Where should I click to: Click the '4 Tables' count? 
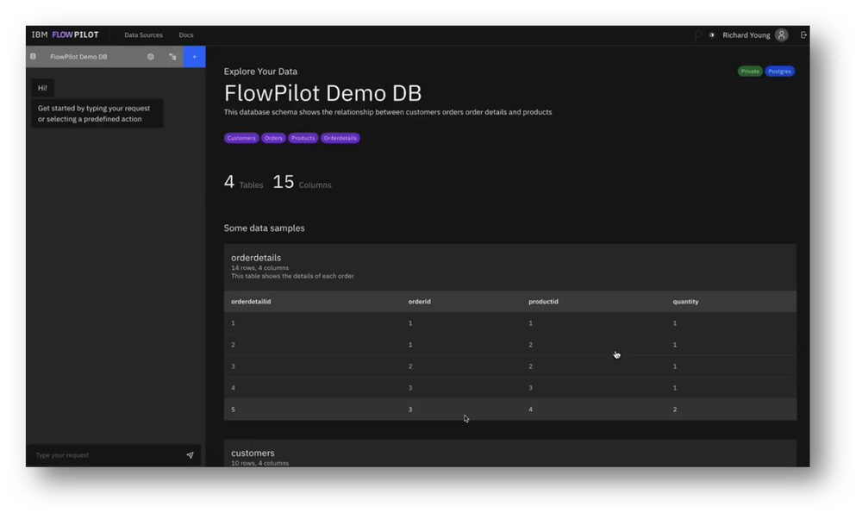pyautogui.click(x=244, y=182)
